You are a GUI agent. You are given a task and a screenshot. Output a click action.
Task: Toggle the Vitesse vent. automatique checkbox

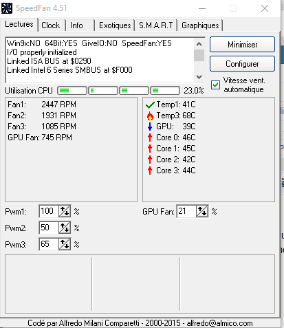(x=215, y=85)
